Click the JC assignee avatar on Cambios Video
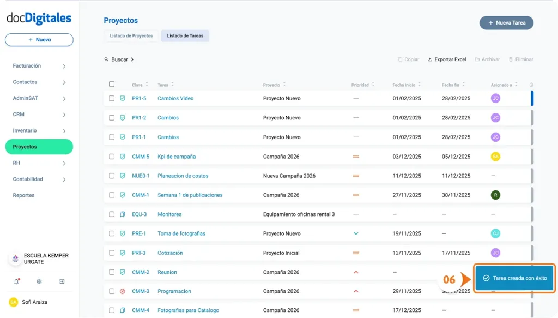Screen dimensions: 558x318 click(x=495, y=98)
